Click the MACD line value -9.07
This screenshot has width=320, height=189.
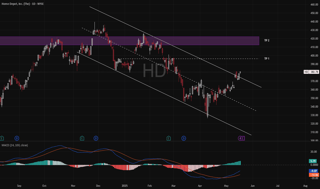[x=314, y=171]
